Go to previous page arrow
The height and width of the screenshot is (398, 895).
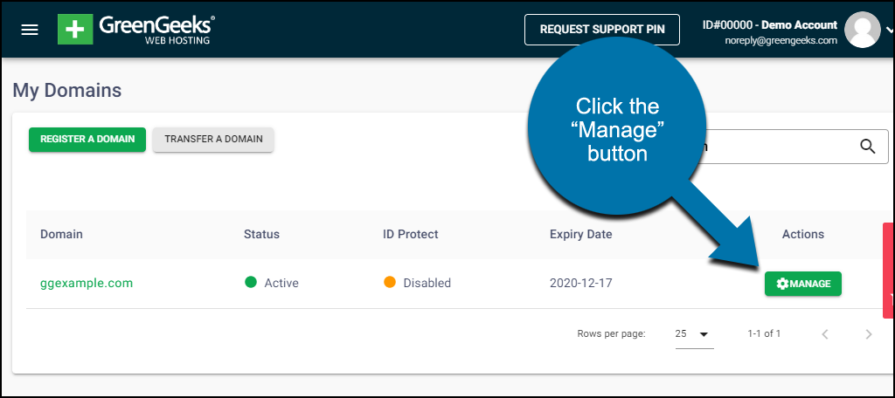click(x=825, y=334)
